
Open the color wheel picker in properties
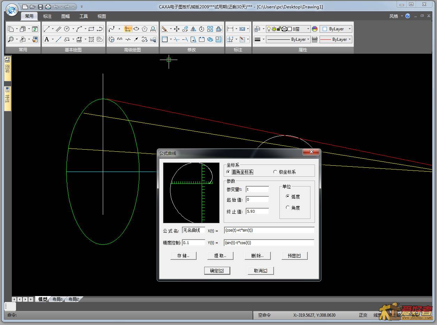[x=315, y=29]
